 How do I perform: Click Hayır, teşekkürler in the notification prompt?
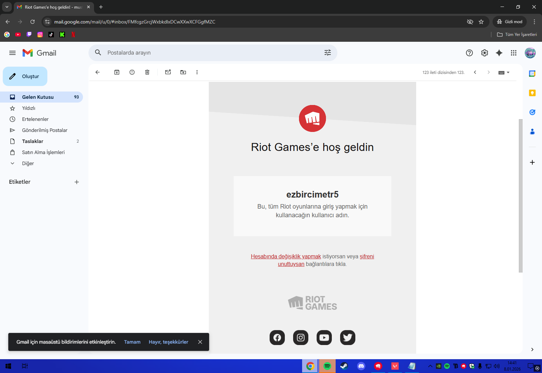[x=169, y=342]
